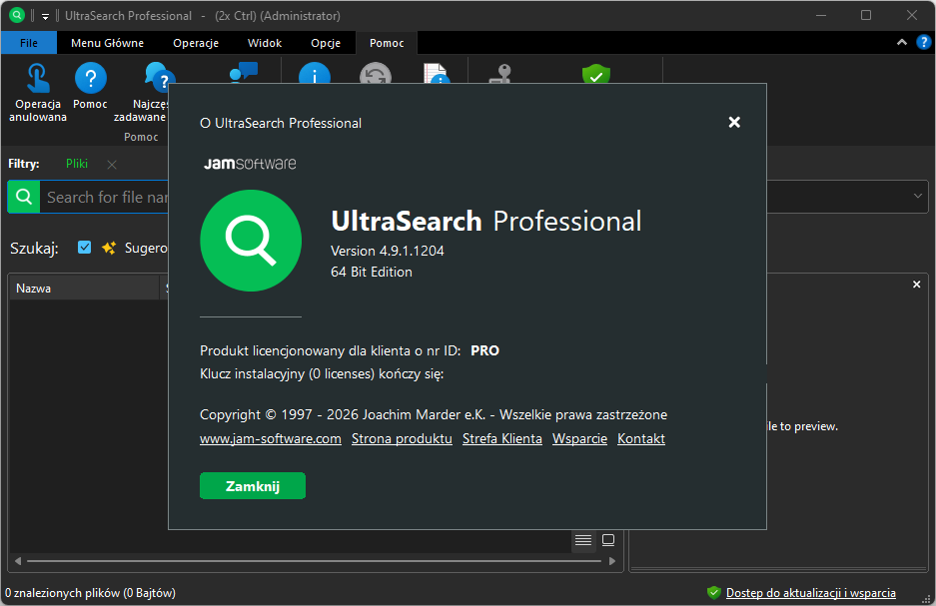Image resolution: width=936 pixels, height=606 pixels.
Task: Click Dostęp do aktualizacji i wsparcia link
Action: [811, 593]
